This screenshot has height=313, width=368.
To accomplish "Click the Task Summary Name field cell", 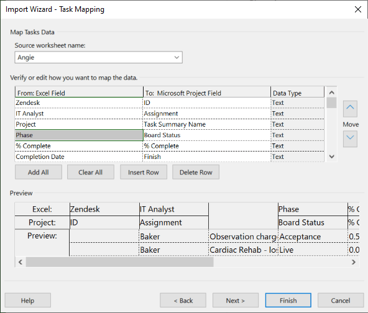I will (x=207, y=124).
